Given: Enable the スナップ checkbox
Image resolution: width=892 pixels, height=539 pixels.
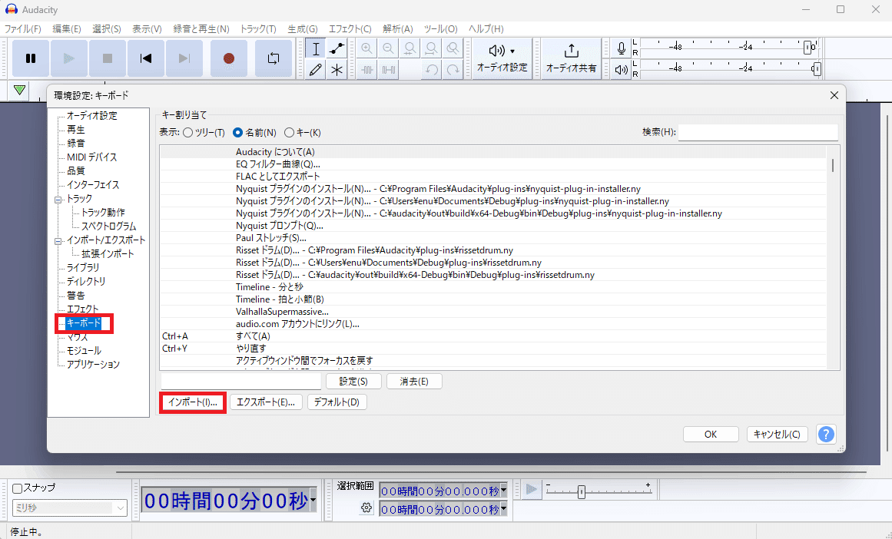Looking at the screenshot, I should click(18, 488).
